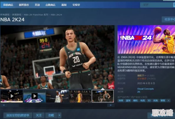Open 褒贬不一 recent reviews link
175x119 pixels.
point(142,76)
